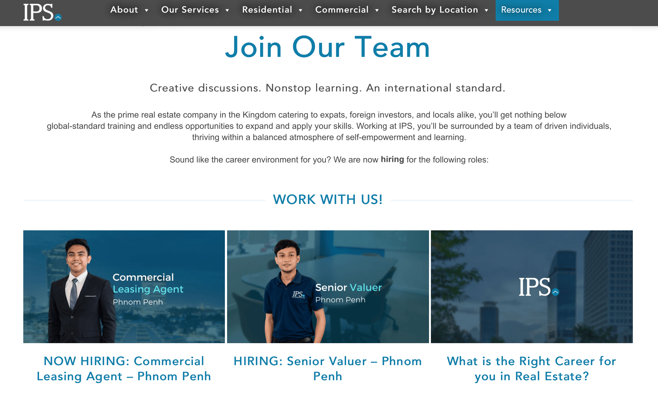Open the Commercial menu item
The height and width of the screenshot is (406, 658).
(342, 10)
